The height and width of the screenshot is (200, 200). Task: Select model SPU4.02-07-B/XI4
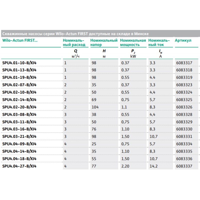click(x=19, y=85)
